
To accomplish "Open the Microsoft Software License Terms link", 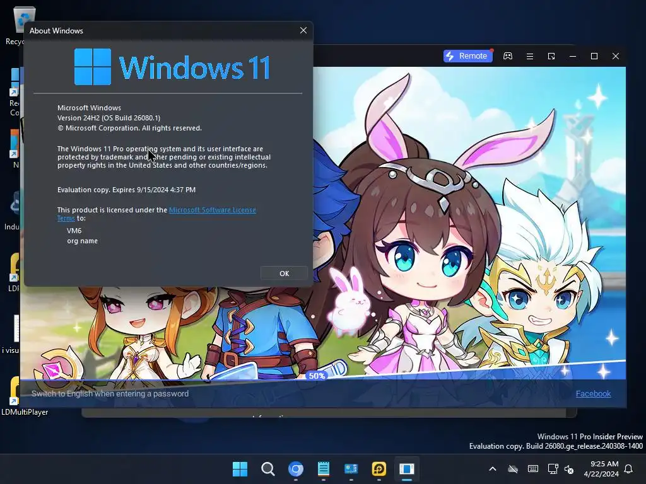I will click(x=212, y=210).
